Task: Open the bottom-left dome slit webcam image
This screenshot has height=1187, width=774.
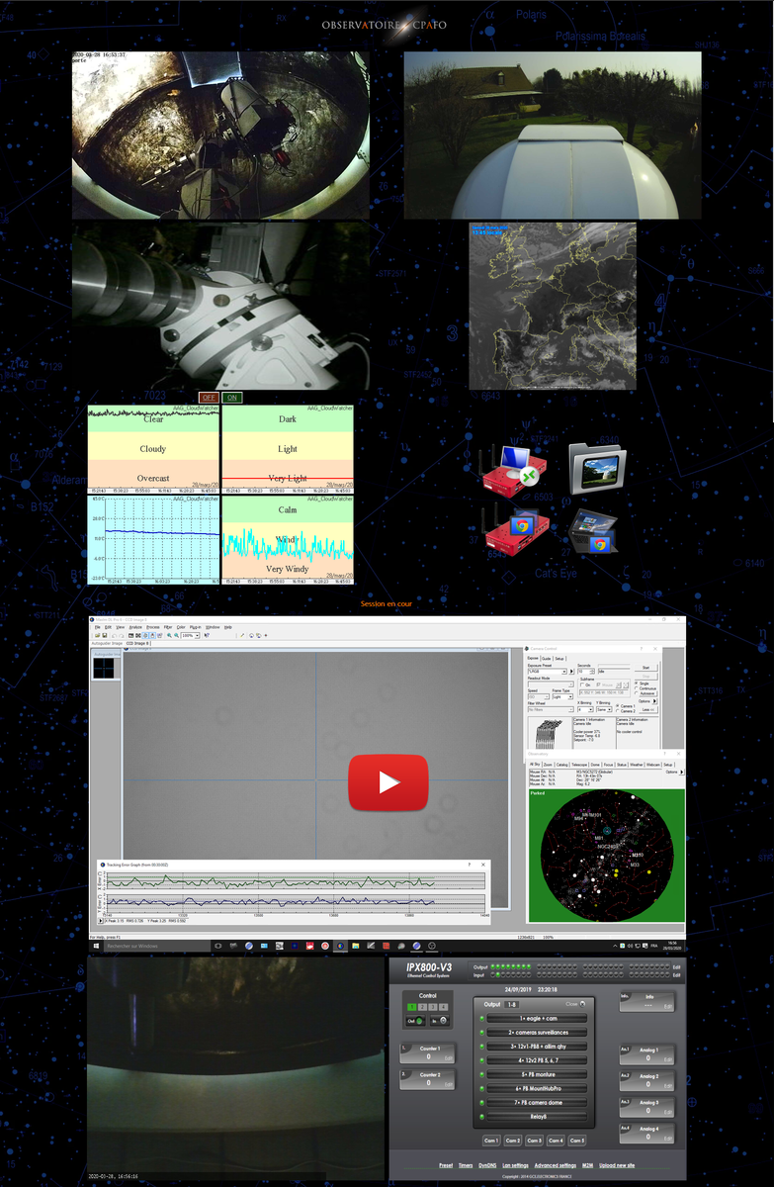Action: click(235, 1069)
